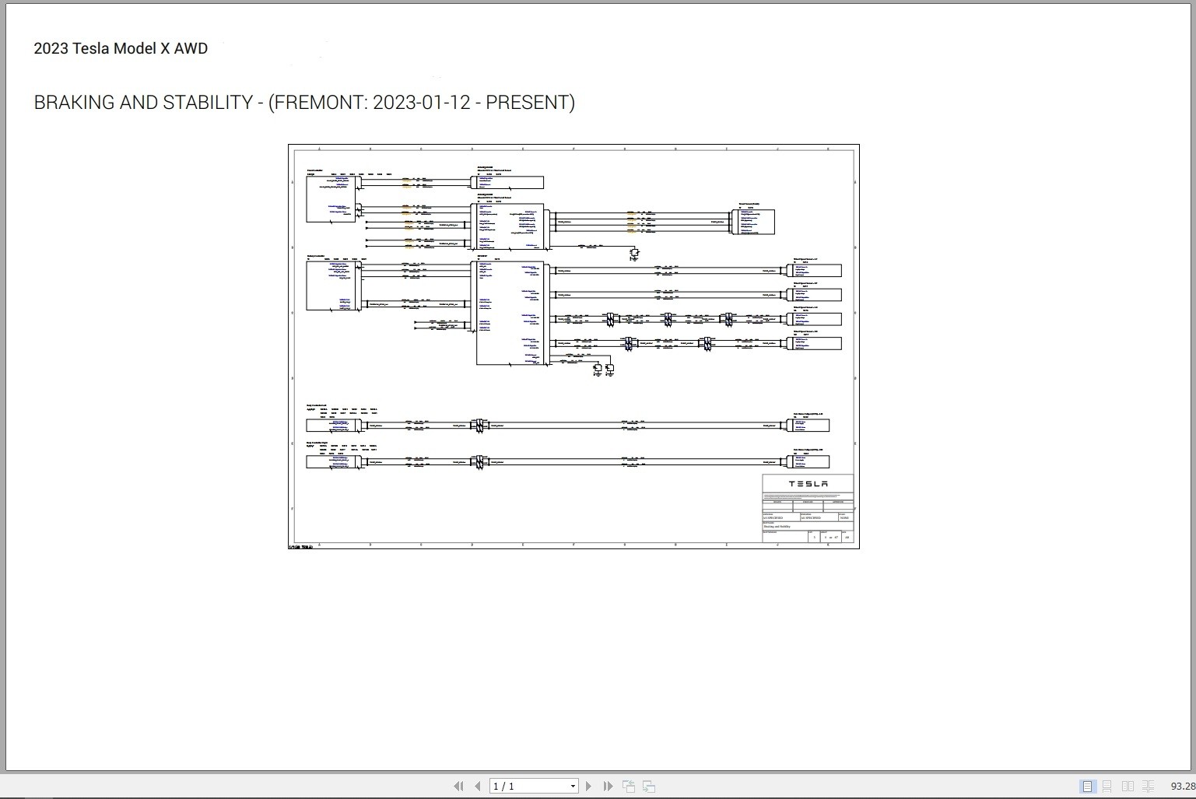Select single page layout view
This screenshot has width=1196, height=799.
pyautogui.click(x=1088, y=787)
